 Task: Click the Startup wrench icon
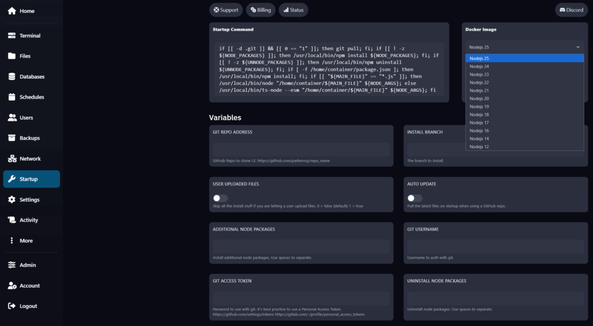point(12,179)
